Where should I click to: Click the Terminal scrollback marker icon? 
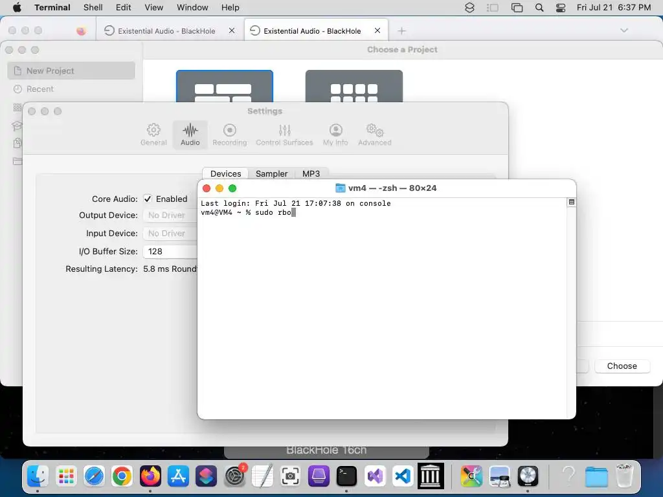571,203
